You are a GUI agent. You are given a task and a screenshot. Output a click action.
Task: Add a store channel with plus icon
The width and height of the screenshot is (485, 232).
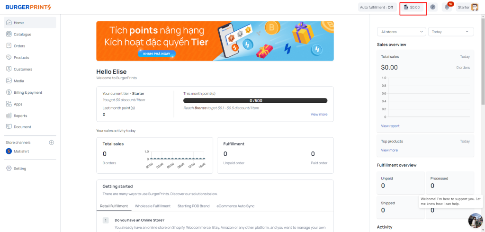point(52,143)
